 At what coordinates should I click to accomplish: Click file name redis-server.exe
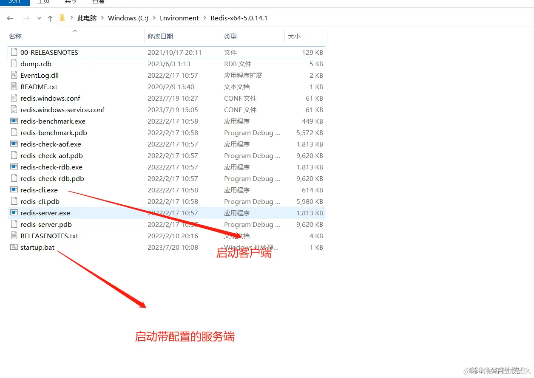click(45, 213)
